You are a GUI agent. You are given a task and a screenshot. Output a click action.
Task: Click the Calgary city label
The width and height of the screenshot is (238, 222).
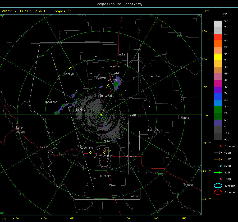pyautogui.click(x=103, y=155)
